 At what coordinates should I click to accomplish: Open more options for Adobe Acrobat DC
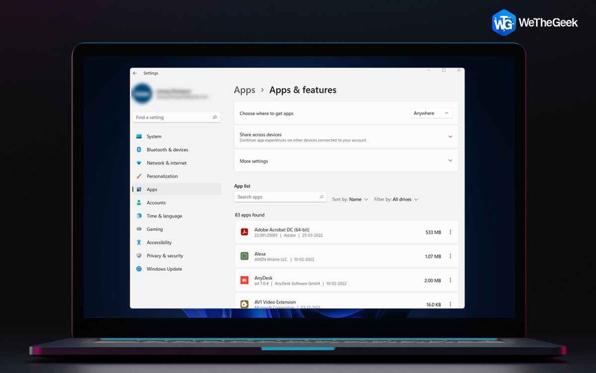click(x=450, y=232)
